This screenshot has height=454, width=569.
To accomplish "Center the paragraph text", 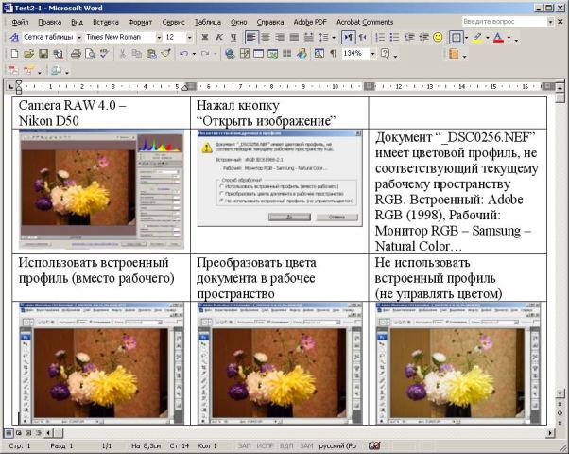I will coord(266,38).
